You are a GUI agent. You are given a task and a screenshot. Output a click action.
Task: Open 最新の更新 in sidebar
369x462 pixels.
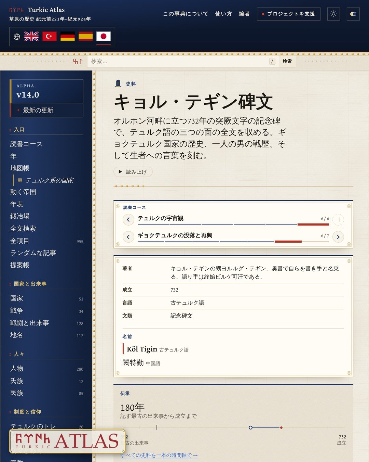click(47, 110)
